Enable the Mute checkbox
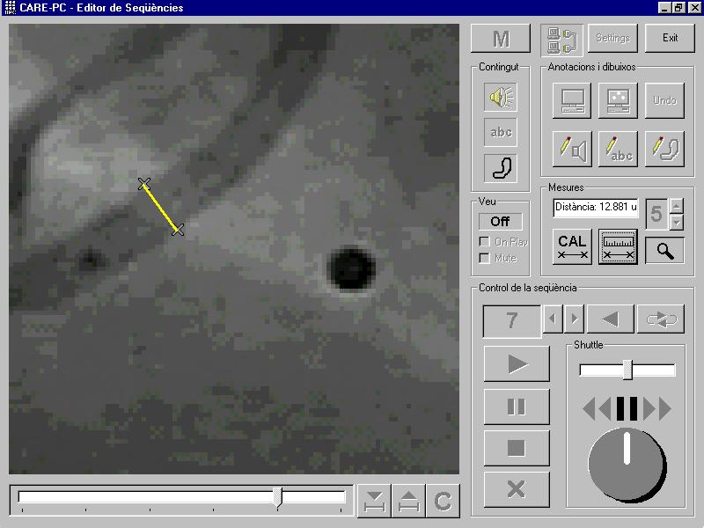 point(484,259)
